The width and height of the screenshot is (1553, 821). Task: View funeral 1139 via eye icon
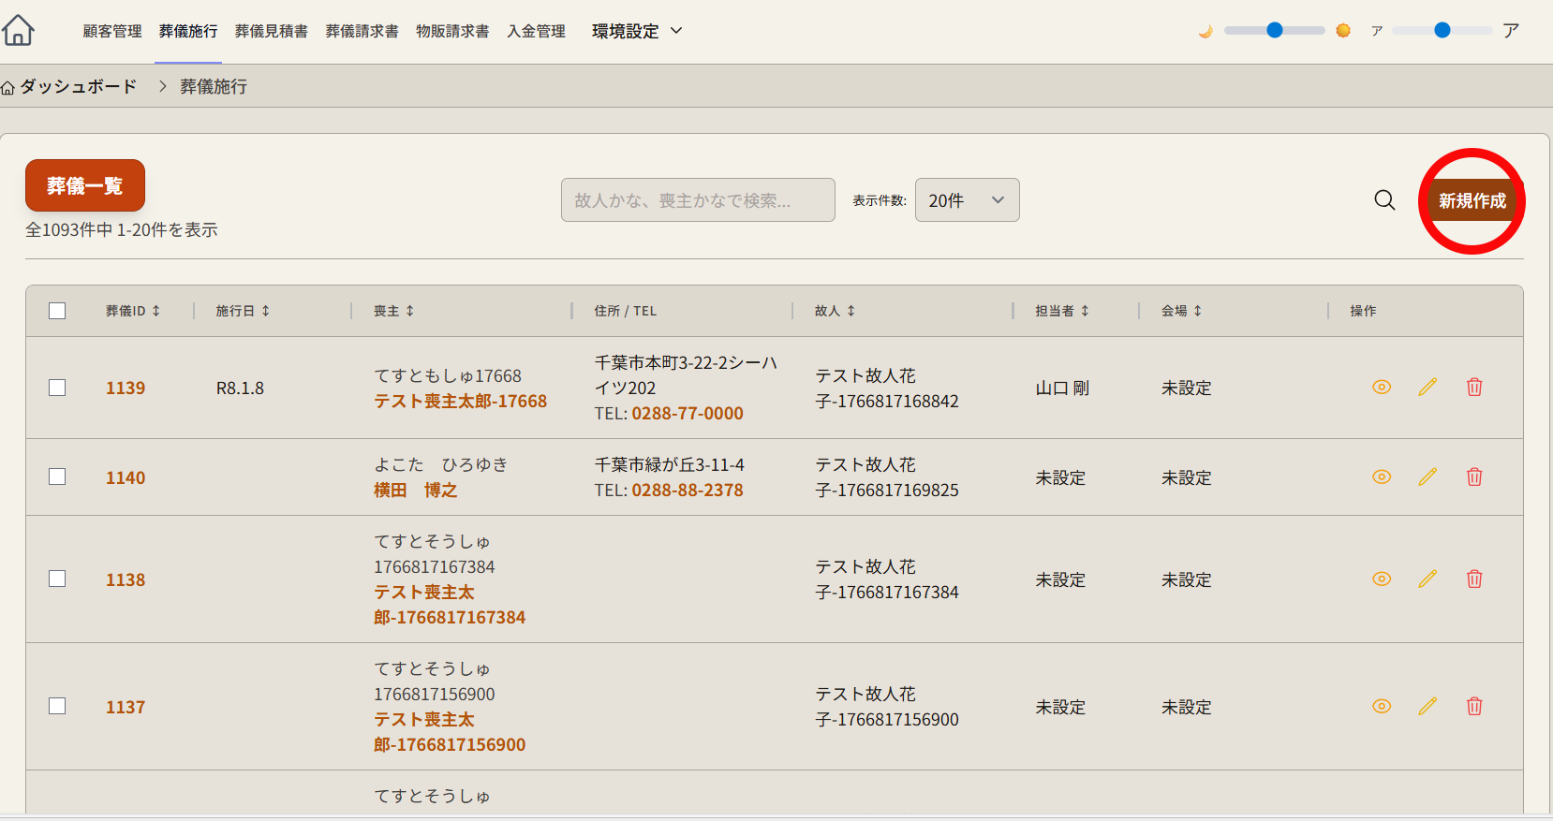point(1382,388)
